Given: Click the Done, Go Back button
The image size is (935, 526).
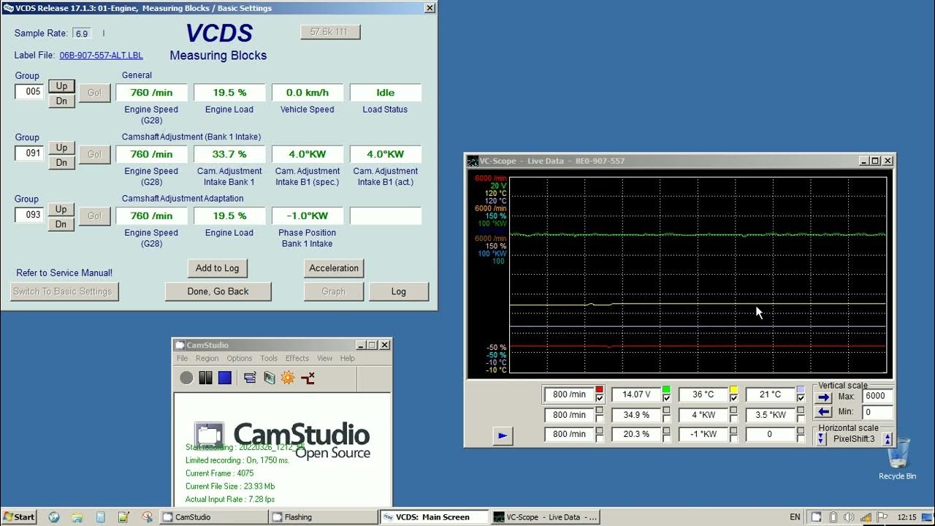Looking at the screenshot, I should [218, 291].
